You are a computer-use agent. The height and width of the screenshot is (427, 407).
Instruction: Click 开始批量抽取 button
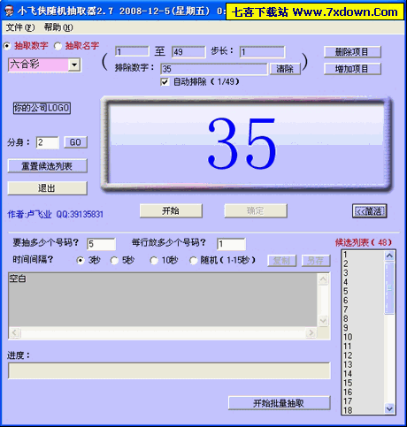[x=279, y=403]
